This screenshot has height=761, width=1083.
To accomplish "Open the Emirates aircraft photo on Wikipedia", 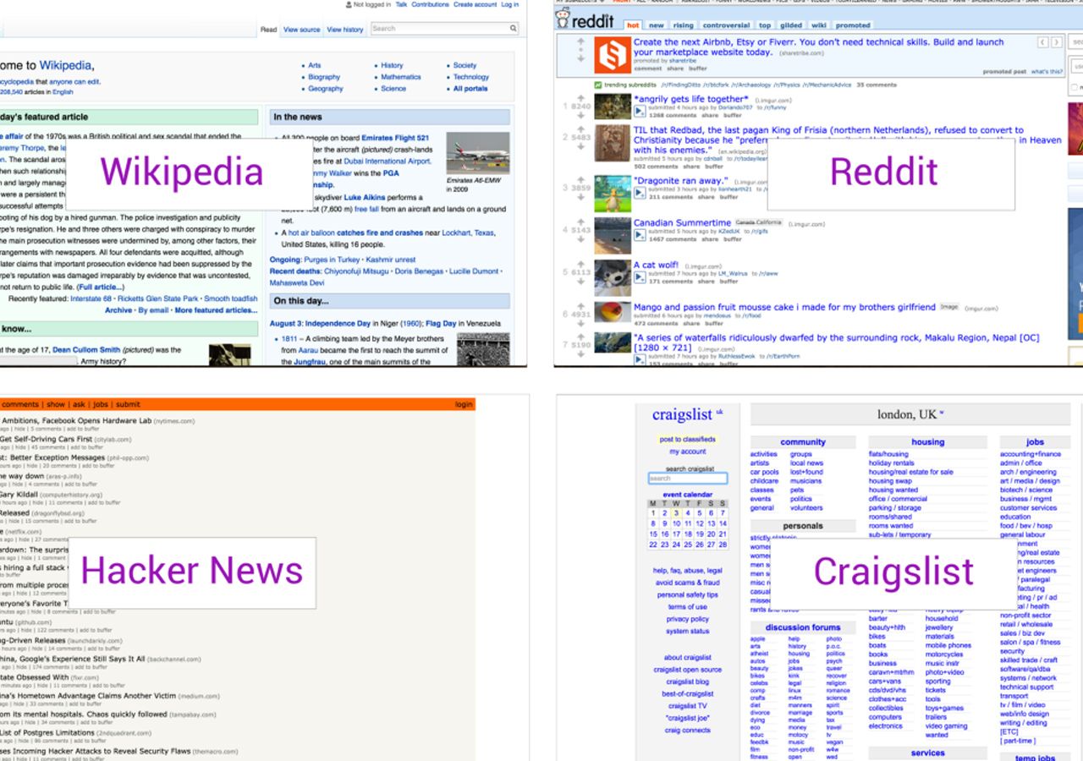I will (477, 154).
